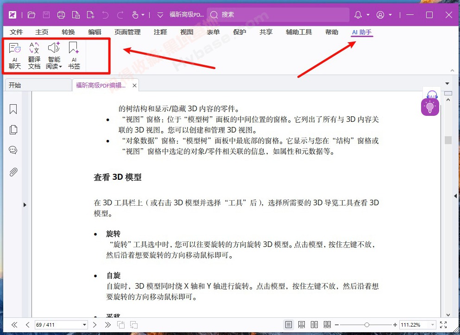Switch to the 保护 ribbon tab
460x335 pixels.
pos(239,32)
